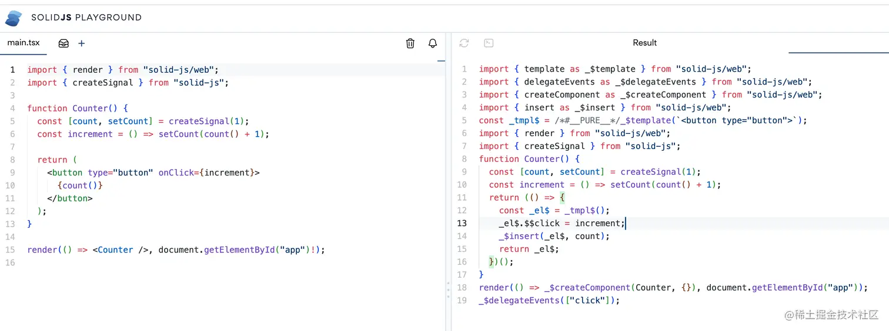Click the '_$insert(_el$, count);' line
The image size is (889, 331).
(x=554, y=236)
